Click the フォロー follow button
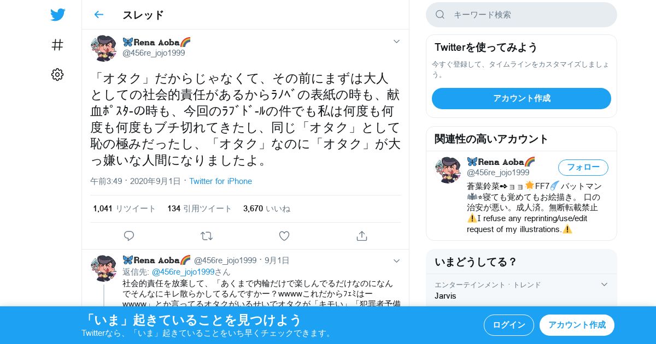This screenshot has width=656, height=344. pos(583,168)
